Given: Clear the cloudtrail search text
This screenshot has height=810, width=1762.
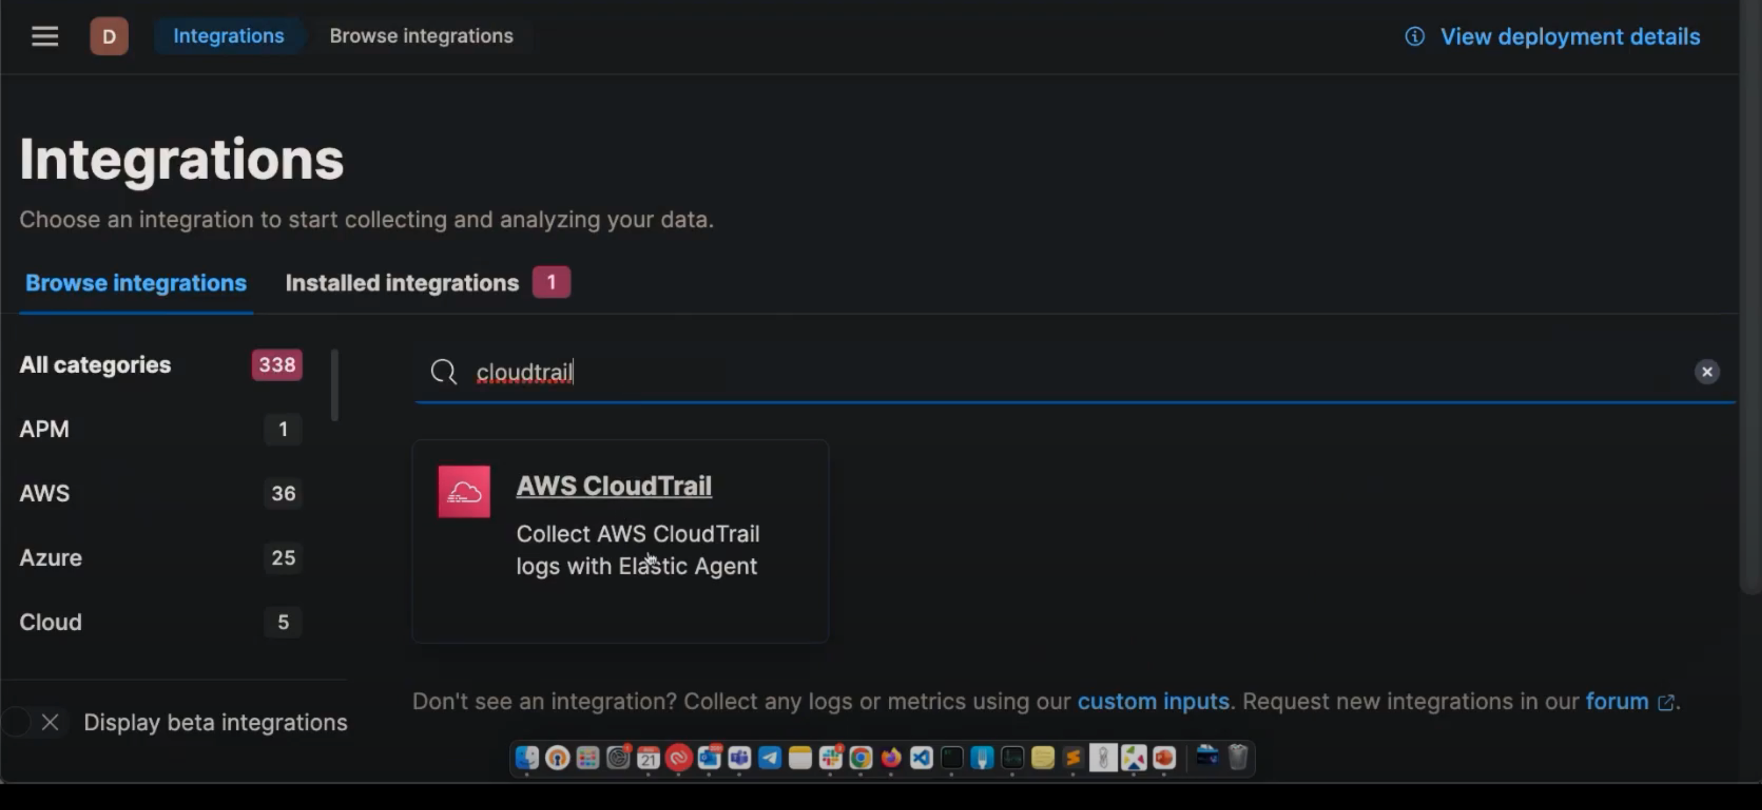Looking at the screenshot, I should pos(1707,372).
